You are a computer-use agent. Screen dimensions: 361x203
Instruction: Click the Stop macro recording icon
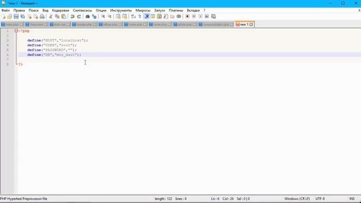(194, 16)
